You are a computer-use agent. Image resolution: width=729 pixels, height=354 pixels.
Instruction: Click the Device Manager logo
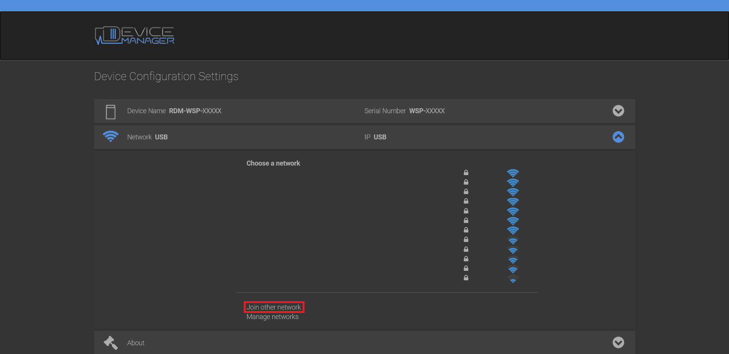pyautogui.click(x=134, y=36)
